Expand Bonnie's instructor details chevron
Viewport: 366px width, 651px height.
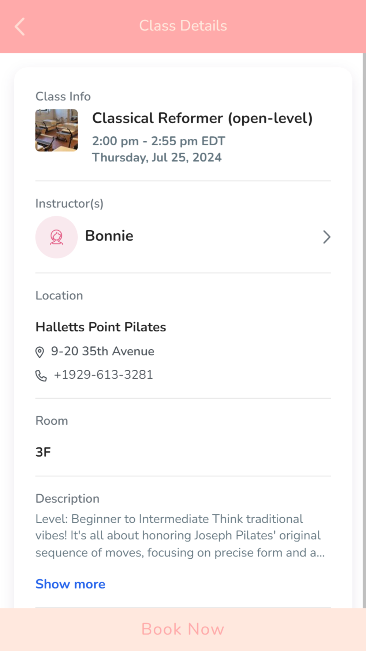[x=326, y=237]
